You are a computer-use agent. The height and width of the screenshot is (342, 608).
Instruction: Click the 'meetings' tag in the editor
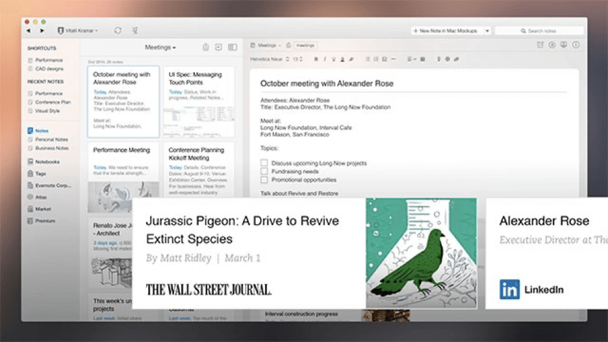point(305,46)
